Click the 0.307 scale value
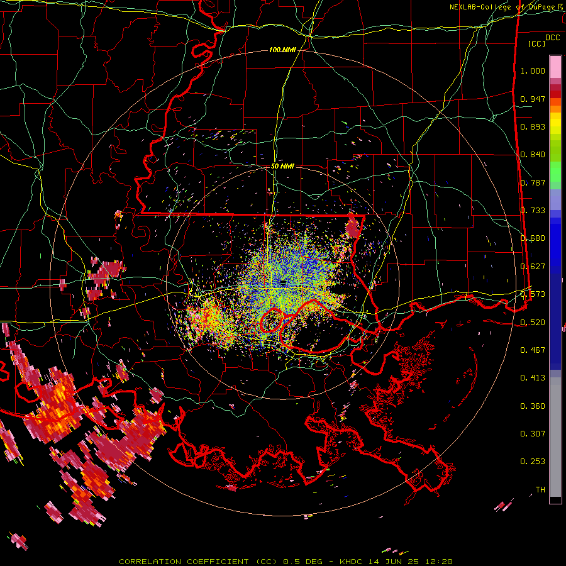Viewport: 566px width, 566px height. click(533, 434)
